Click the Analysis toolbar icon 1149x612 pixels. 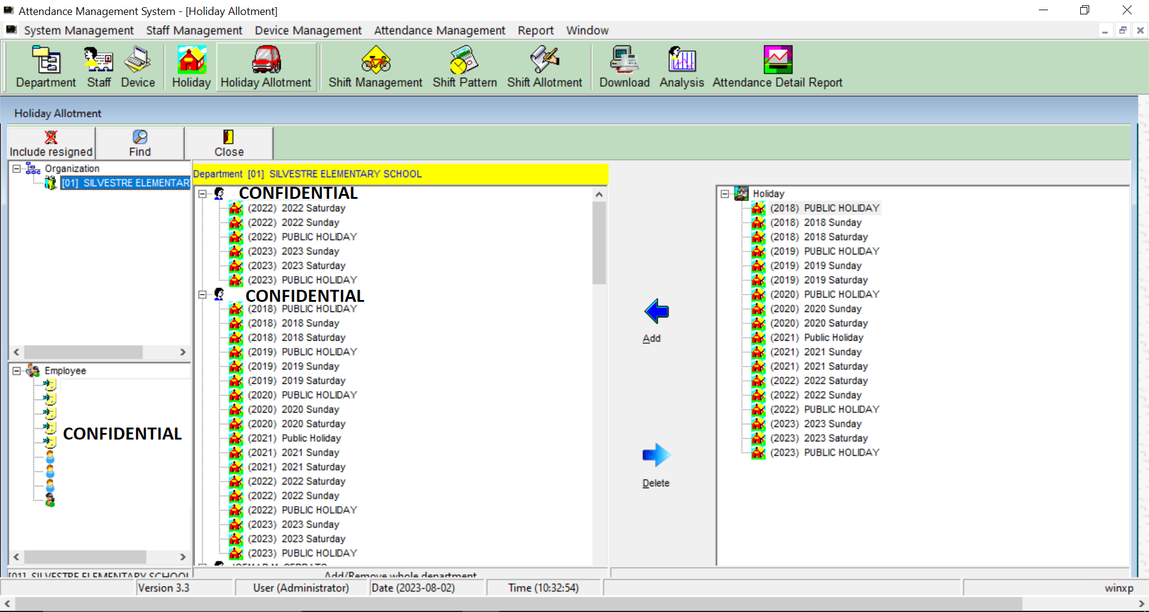click(682, 67)
